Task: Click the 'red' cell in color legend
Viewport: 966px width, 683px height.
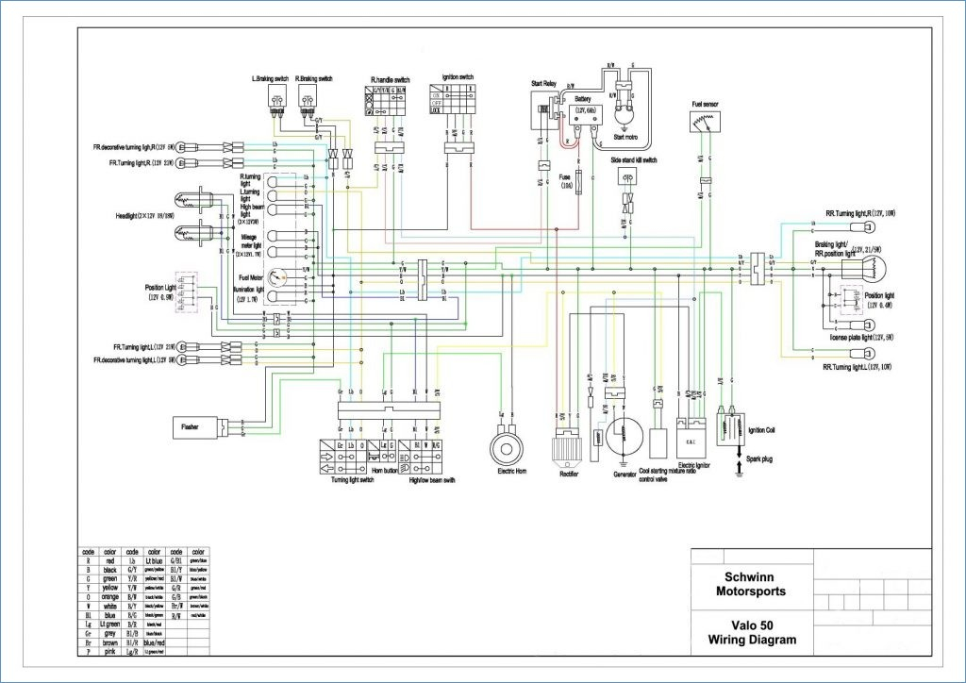Action: pos(109,561)
